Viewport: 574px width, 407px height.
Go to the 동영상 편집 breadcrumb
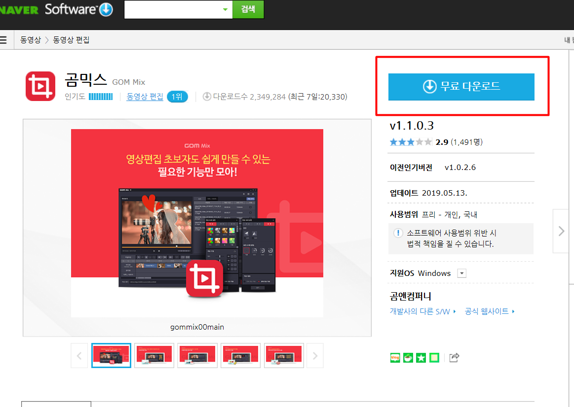pyautogui.click(x=72, y=40)
